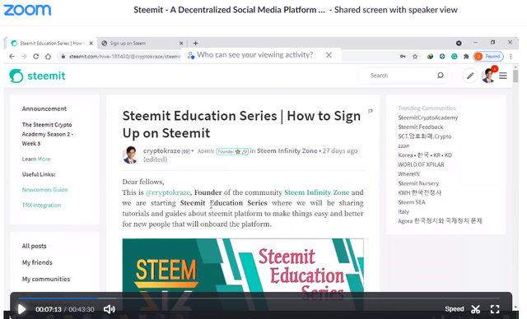Select My communities in sidebar
This screenshot has height=319, width=527.
[46, 279]
